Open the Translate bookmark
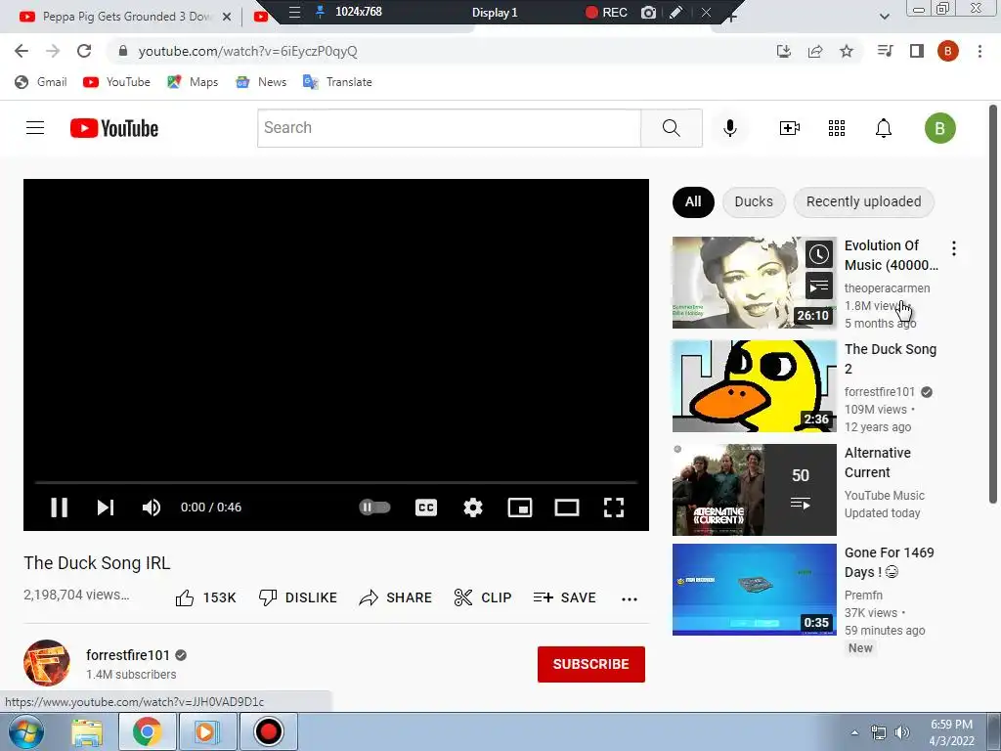 click(x=337, y=82)
